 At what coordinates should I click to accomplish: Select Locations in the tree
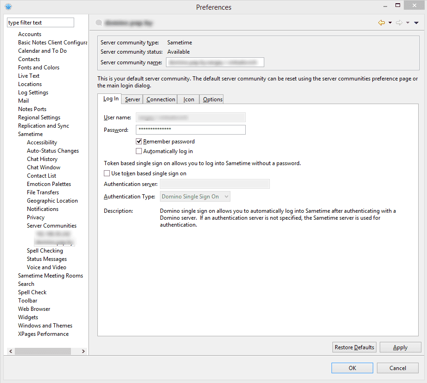coord(30,84)
